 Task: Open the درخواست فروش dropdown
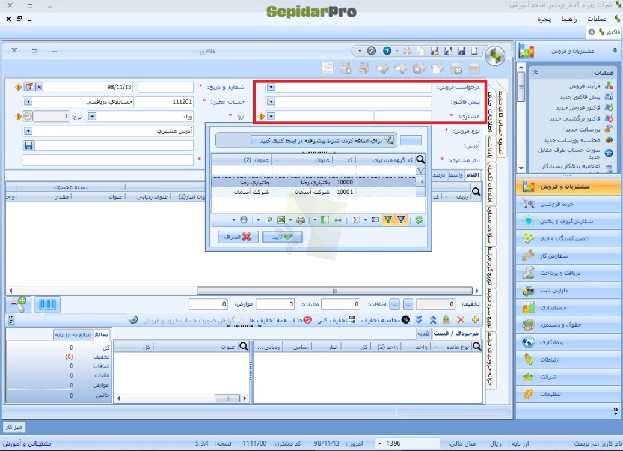(271, 87)
